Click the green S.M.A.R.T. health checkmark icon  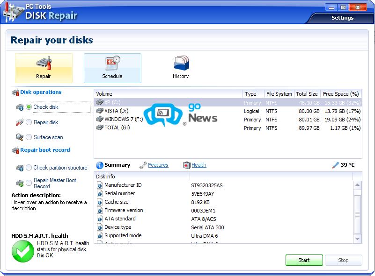[x=23, y=251]
